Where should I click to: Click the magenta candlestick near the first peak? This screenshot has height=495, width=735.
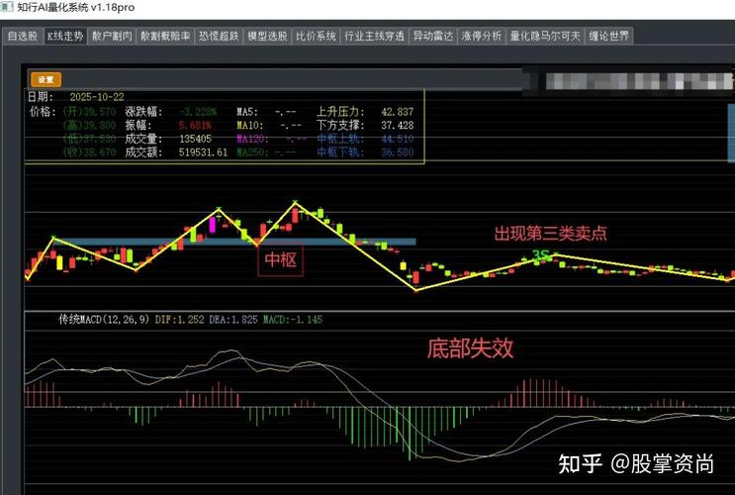[x=213, y=225]
